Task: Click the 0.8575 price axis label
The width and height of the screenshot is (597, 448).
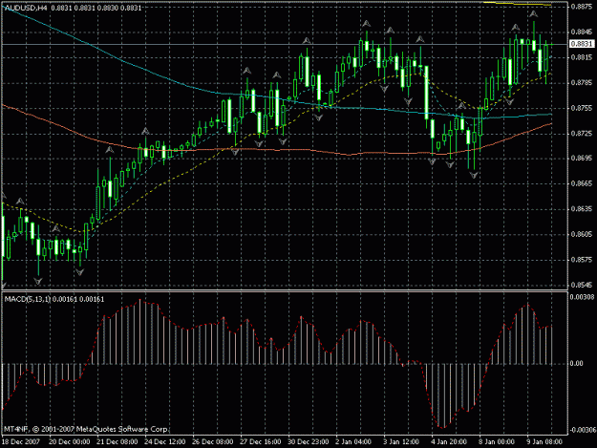Action: click(x=582, y=260)
